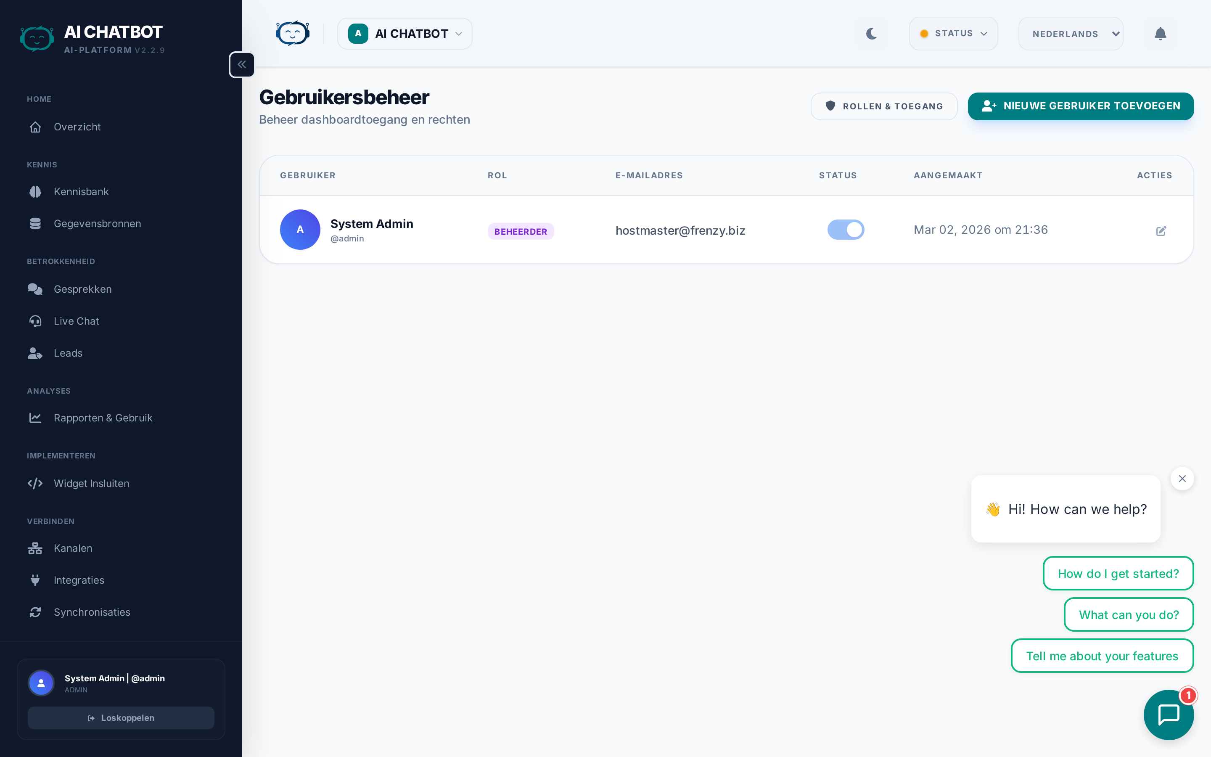Click Nieuwe Gebruiker Toevoegen button
The width and height of the screenshot is (1211, 757).
[1080, 106]
